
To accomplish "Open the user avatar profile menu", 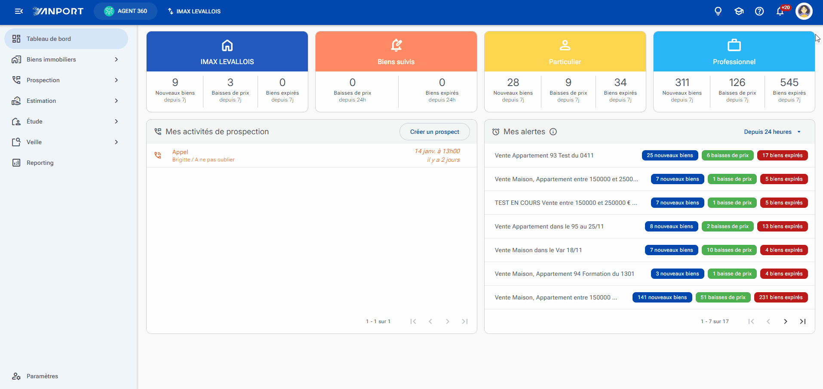I will [x=804, y=11].
